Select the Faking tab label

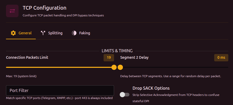click(x=85, y=33)
